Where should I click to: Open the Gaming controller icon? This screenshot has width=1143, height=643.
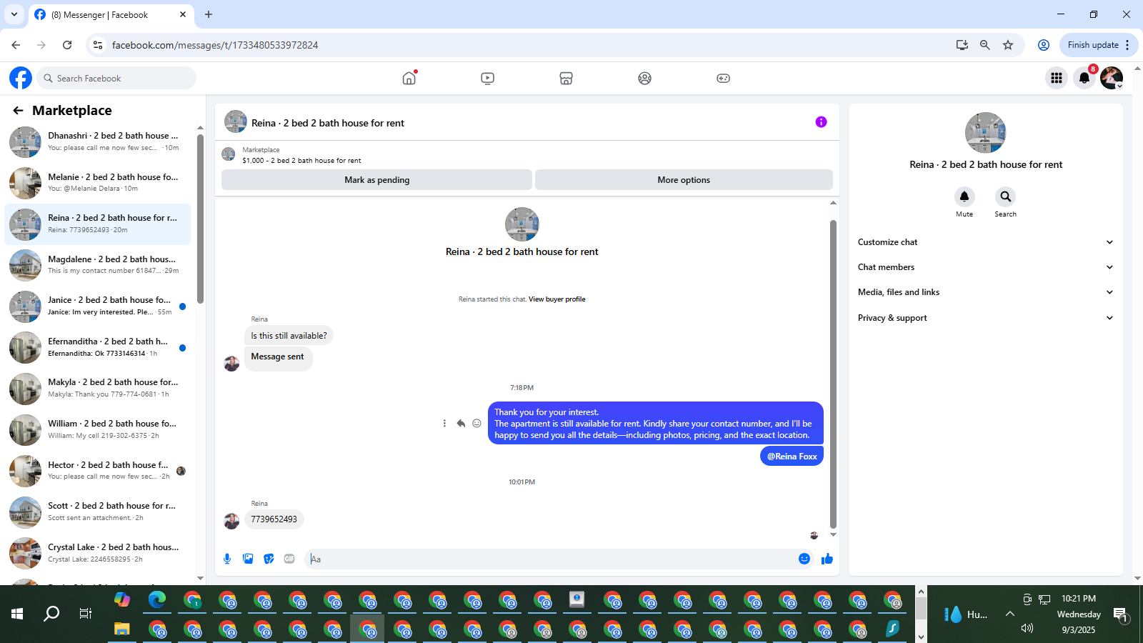[724, 78]
